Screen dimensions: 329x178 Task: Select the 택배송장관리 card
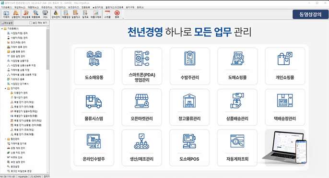pos(285,107)
